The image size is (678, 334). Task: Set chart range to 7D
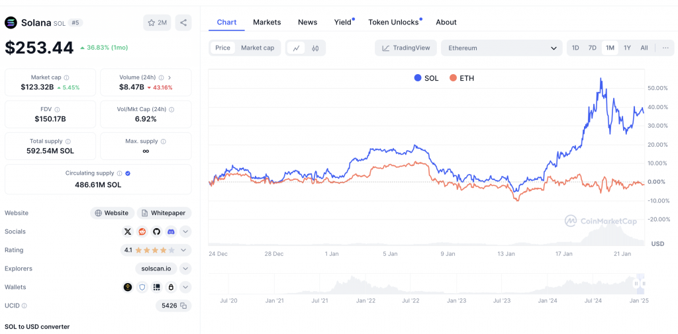pos(593,48)
